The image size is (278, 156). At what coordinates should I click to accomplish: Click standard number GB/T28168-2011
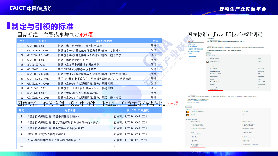(x=37, y=46)
